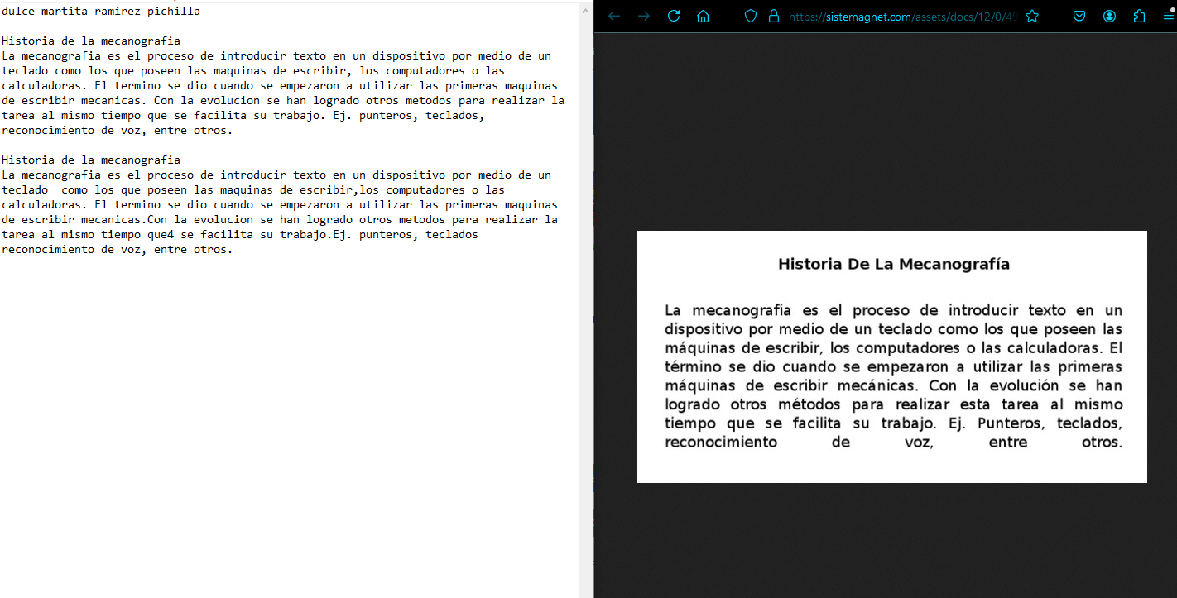This screenshot has height=598, width=1177.
Task: Click the text editor vertical scrollbar
Action: 586,299
